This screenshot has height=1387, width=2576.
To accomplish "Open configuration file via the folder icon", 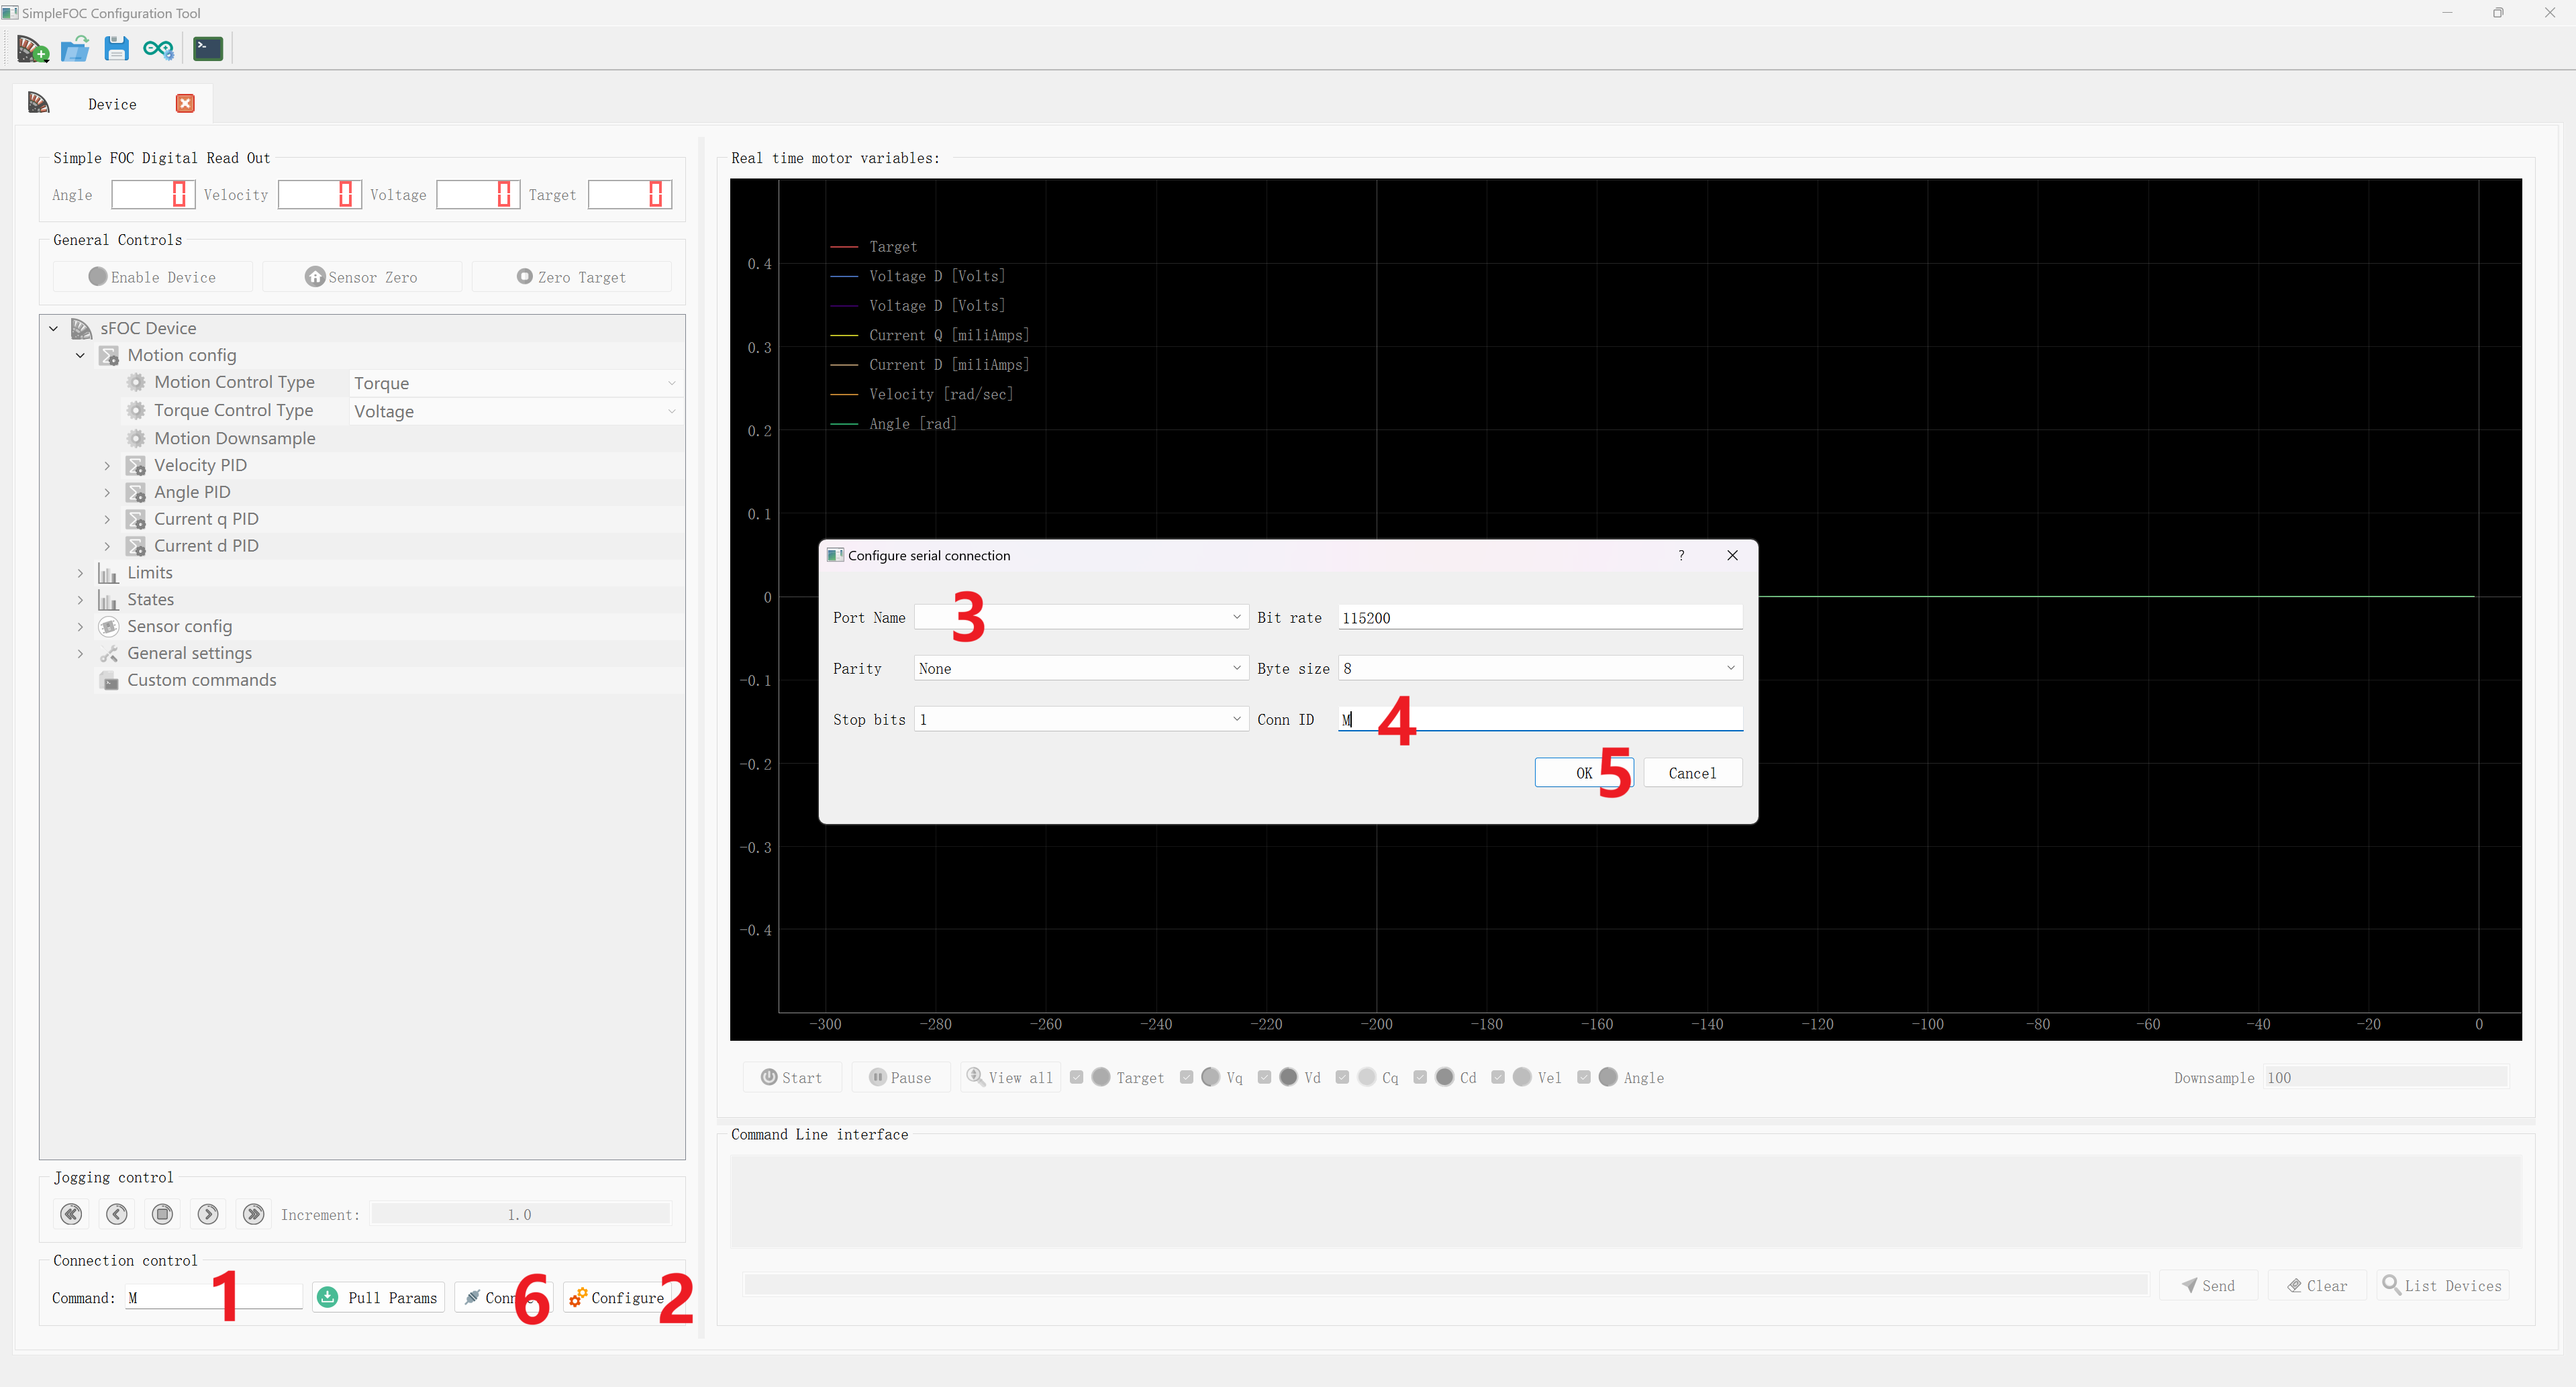I will 75,48.
